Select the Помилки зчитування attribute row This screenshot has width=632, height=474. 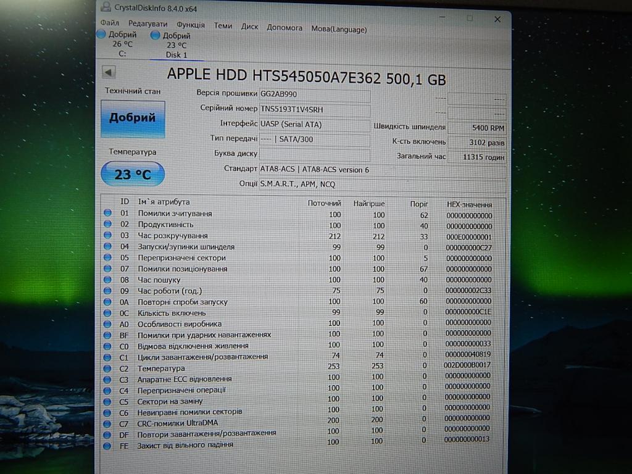click(299, 214)
